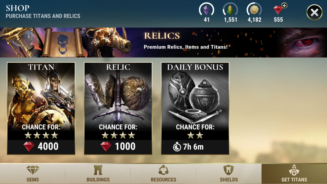Switch to the Resources tab
This screenshot has width=327, height=184.
click(x=163, y=173)
